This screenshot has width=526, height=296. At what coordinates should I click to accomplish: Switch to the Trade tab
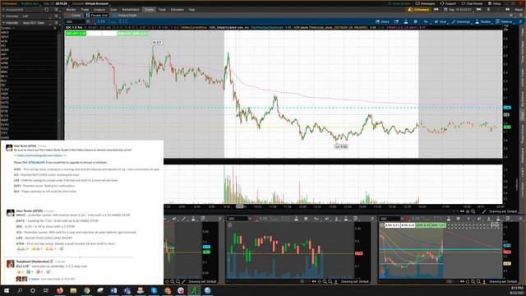coord(85,9)
